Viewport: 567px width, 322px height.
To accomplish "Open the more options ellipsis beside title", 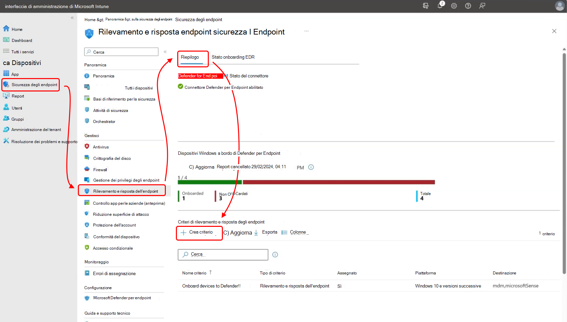I will 306,31.
